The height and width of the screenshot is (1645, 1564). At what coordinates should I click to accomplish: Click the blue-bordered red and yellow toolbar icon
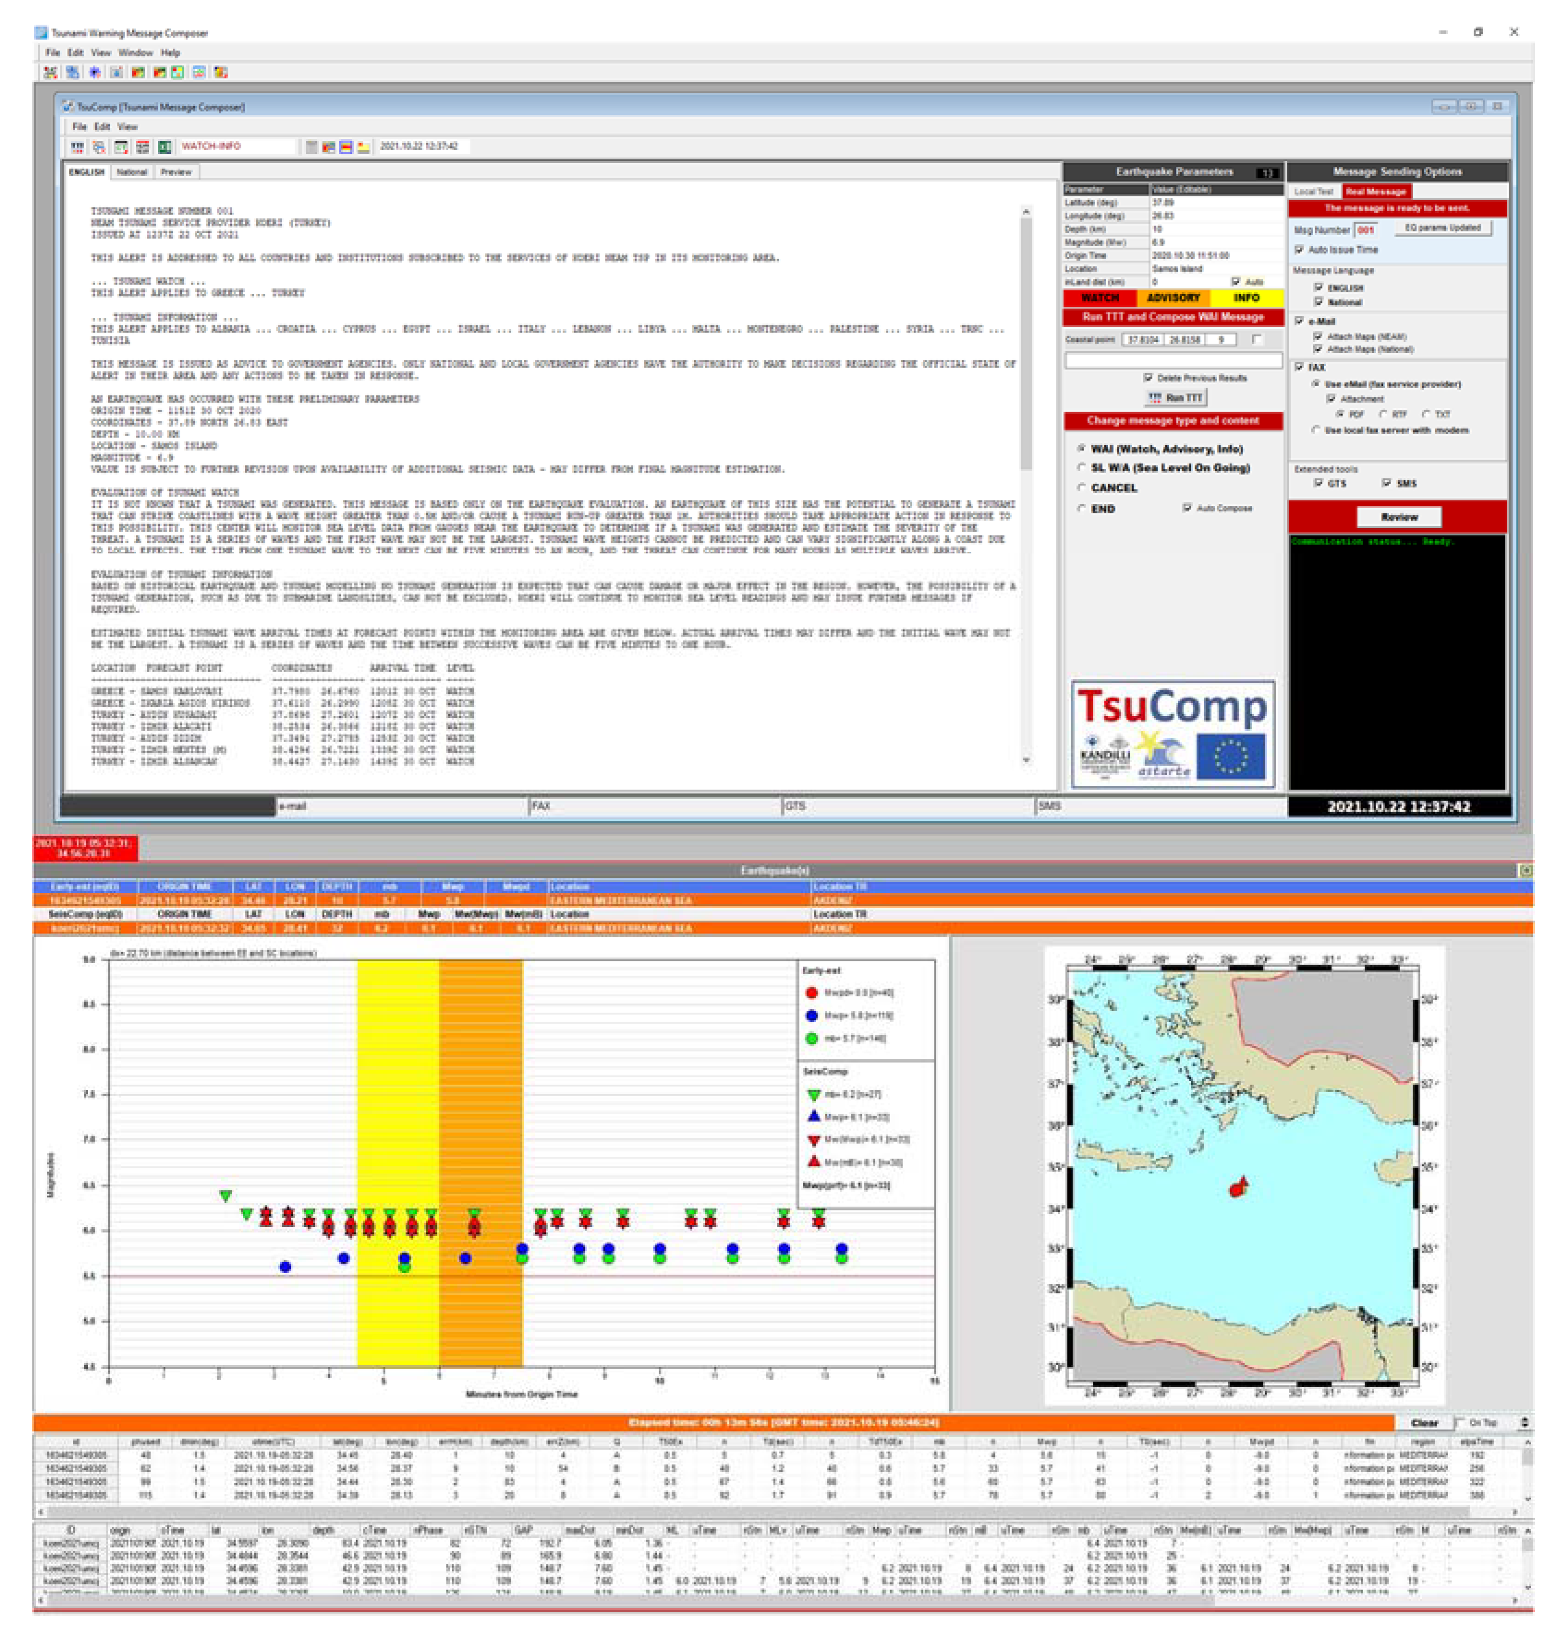pos(345,147)
